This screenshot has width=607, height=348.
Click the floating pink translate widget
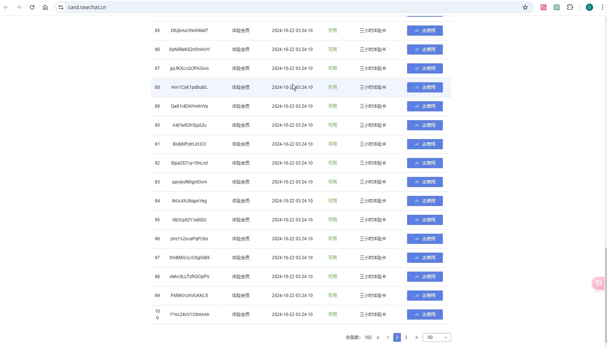click(599, 283)
